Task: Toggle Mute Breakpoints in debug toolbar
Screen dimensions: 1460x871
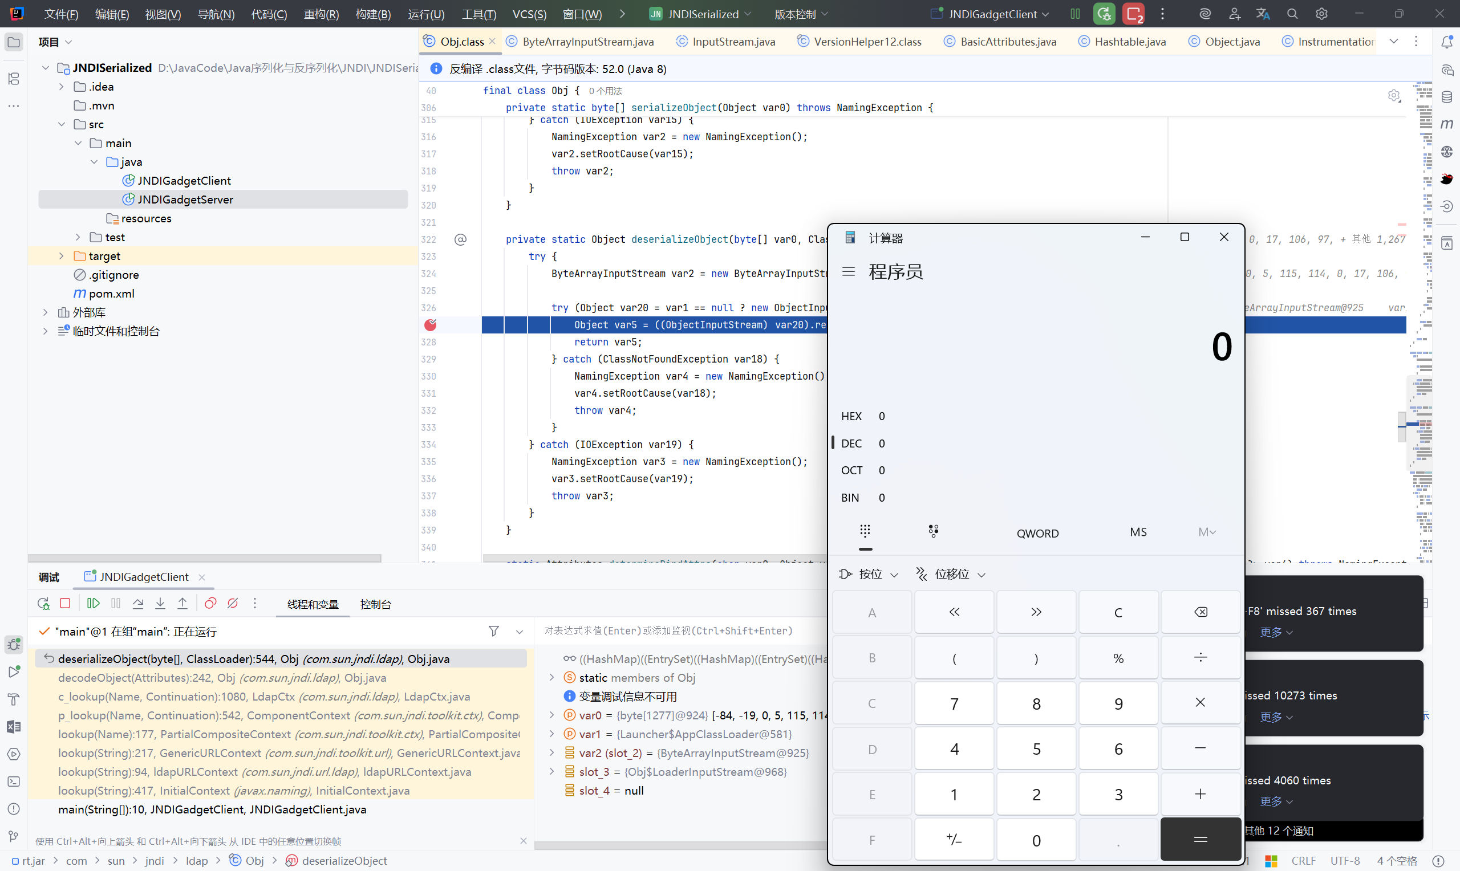Action: (233, 603)
